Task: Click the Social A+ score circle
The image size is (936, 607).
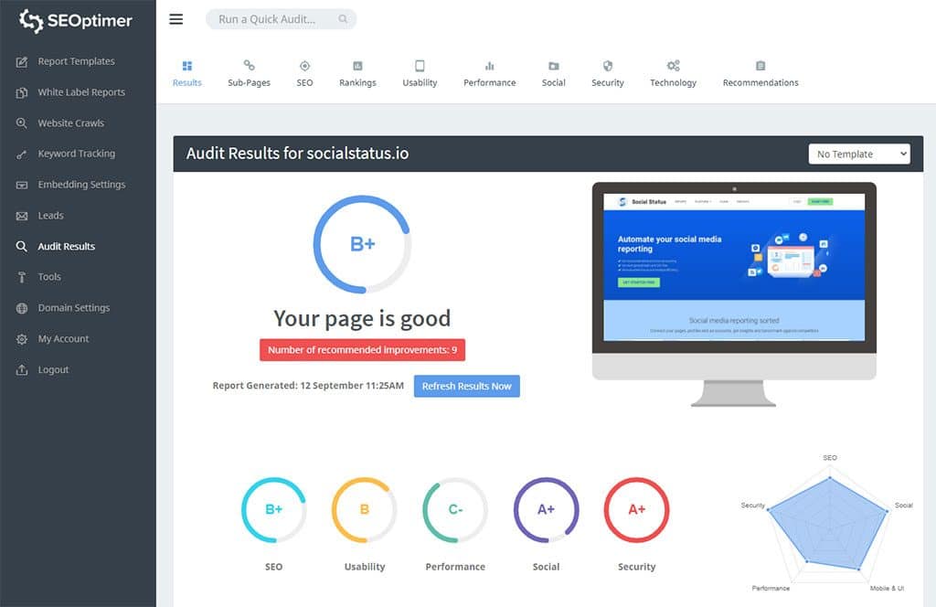Action: tap(547, 510)
